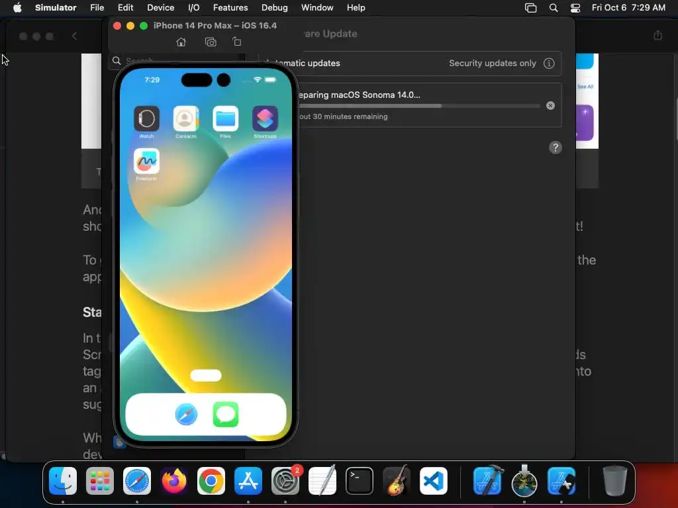Open Visual Studio Code from the Dock
This screenshot has height=508, width=678.
pyautogui.click(x=434, y=481)
